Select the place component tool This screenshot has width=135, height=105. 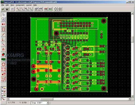pyautogui.click(x=4, y=29)
